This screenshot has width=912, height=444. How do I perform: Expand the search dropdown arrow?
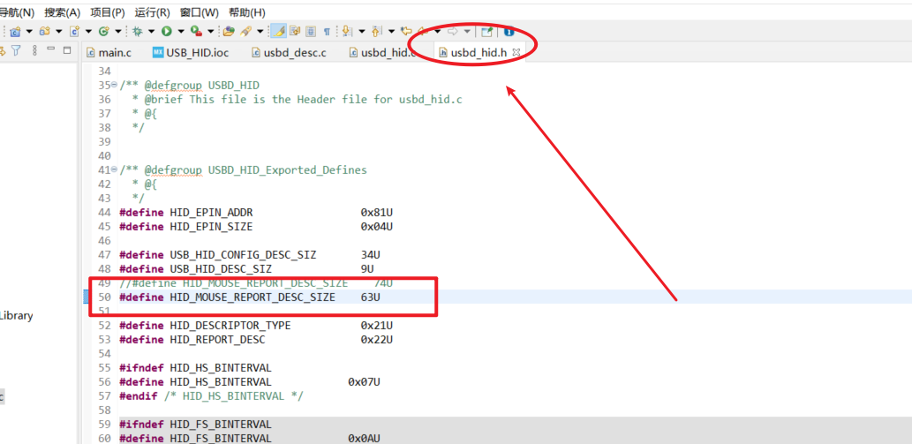pos(260,32)
